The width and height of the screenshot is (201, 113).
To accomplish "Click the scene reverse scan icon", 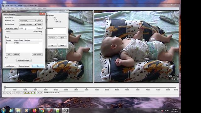I will coord(31,93).
